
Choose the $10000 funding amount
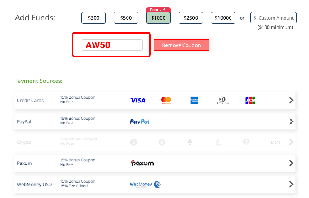[223, 18]
